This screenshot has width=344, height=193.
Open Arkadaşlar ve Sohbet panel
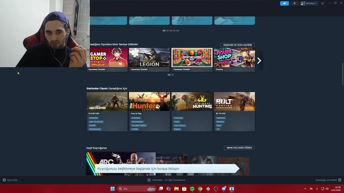tap(326, 180)
